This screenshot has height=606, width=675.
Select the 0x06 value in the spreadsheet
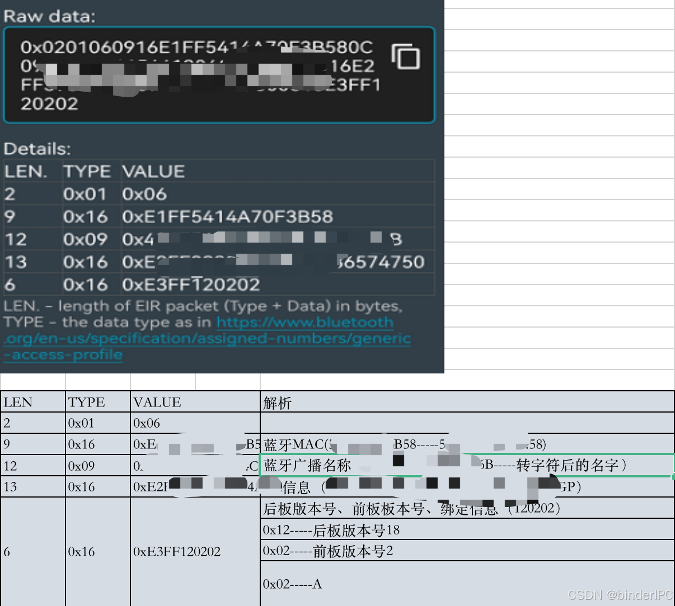pyautogui.click(x=146, y=423)
